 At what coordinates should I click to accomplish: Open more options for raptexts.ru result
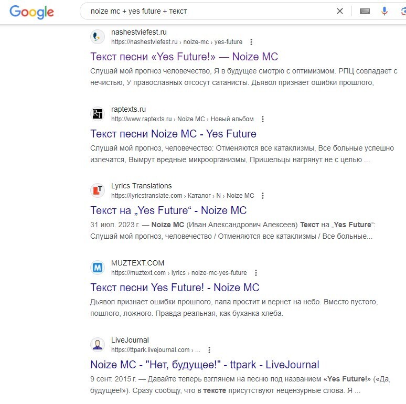click(263, 119)
